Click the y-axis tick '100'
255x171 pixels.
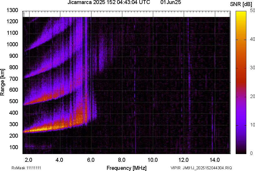[14, 147]
